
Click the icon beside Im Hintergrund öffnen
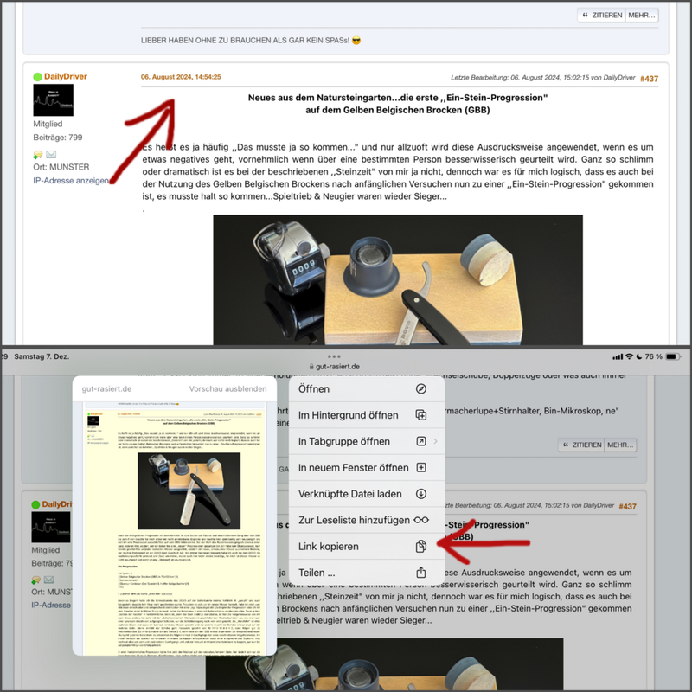pos(421,415)
